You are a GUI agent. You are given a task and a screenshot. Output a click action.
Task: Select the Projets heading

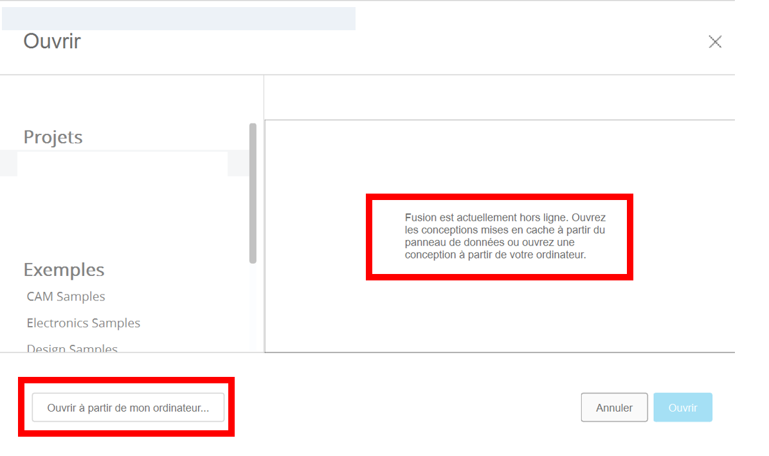[x=53, y=137]
